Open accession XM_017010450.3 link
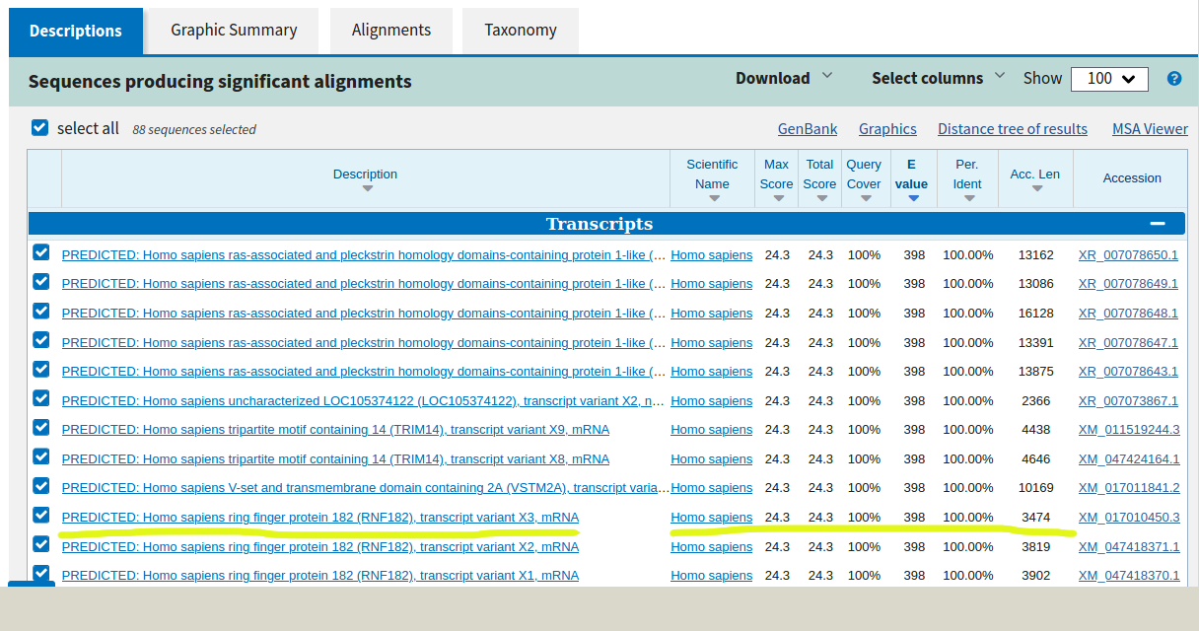Screen dimensions: 1199x631 1128,518
